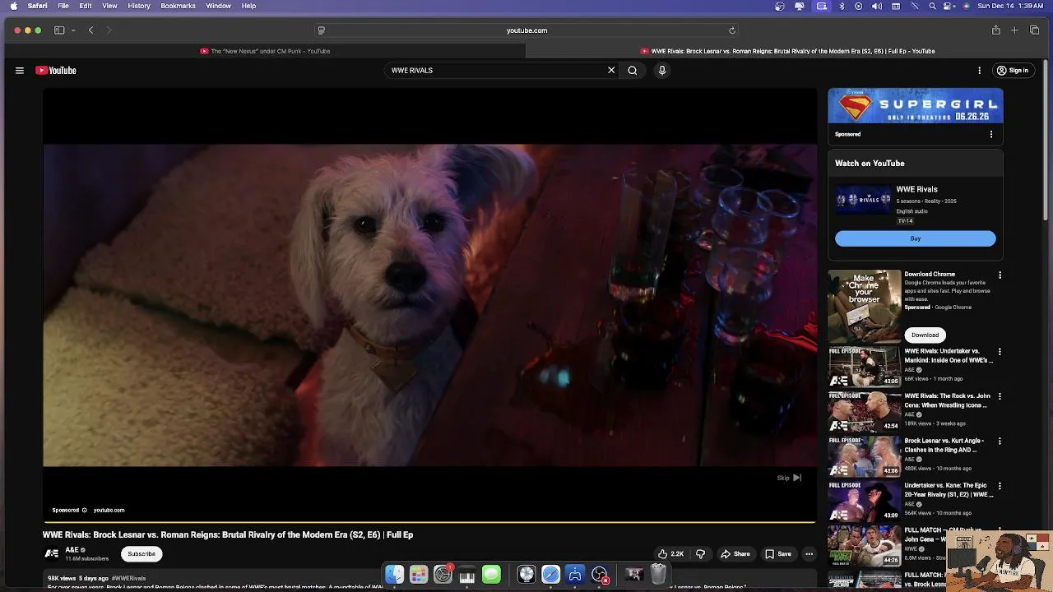Viewport: 1053px width, 592px height.
Task: Open the sponsored youtube.com ad link
Action: click(x=109, y=511)
